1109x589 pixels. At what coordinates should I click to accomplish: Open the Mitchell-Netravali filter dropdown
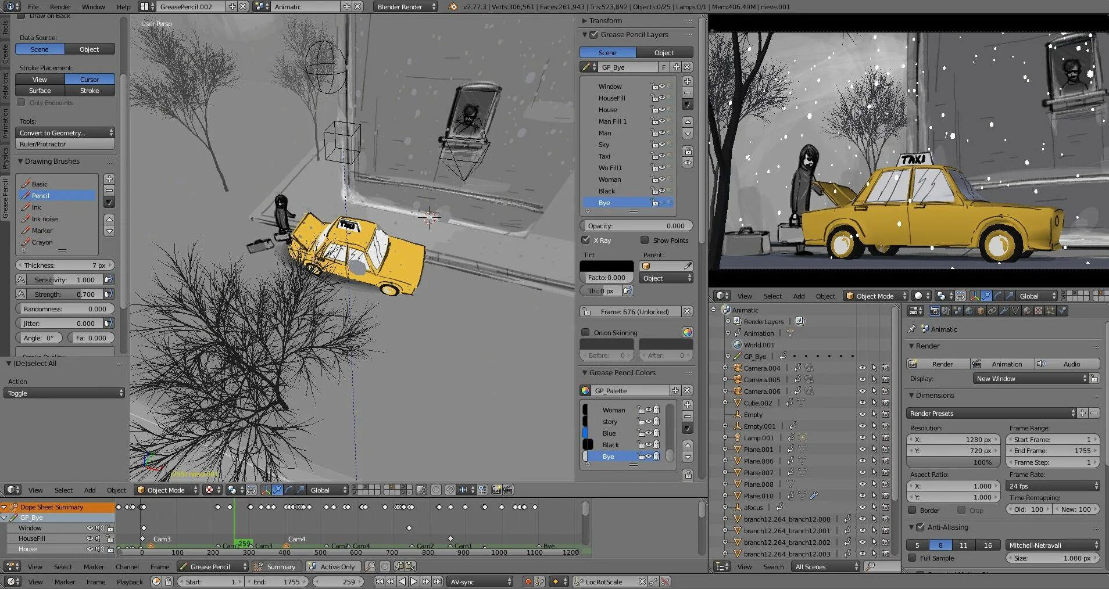1053,545
